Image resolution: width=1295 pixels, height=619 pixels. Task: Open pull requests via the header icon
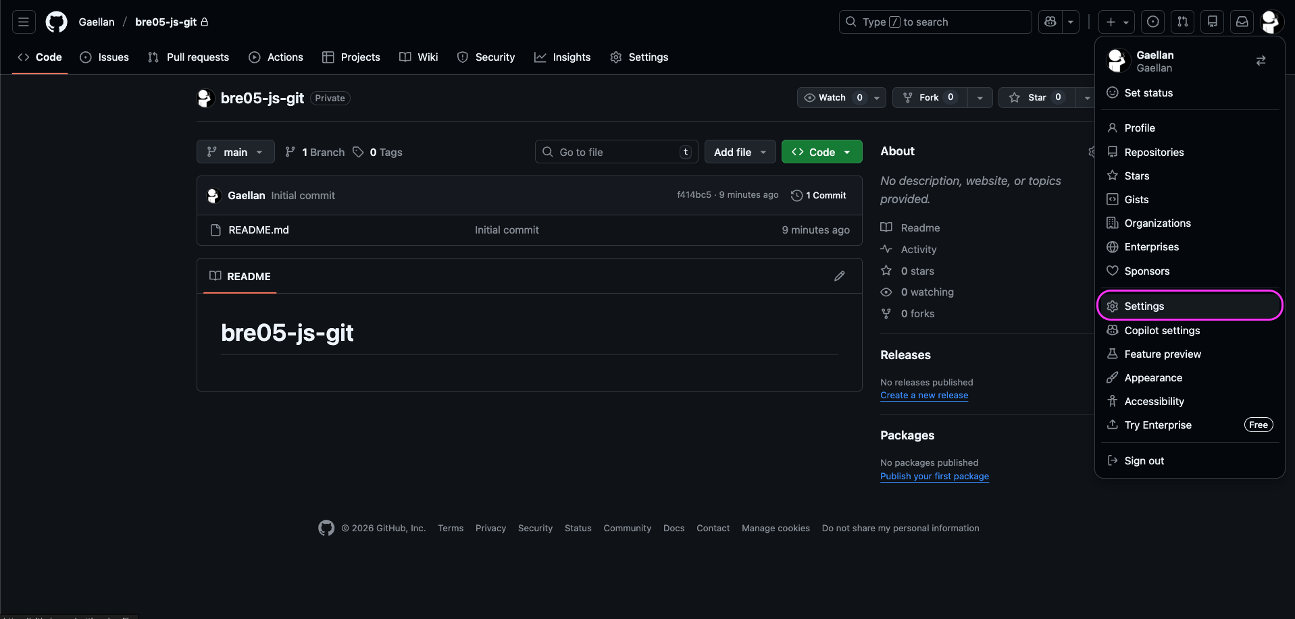pos(1182,22)
